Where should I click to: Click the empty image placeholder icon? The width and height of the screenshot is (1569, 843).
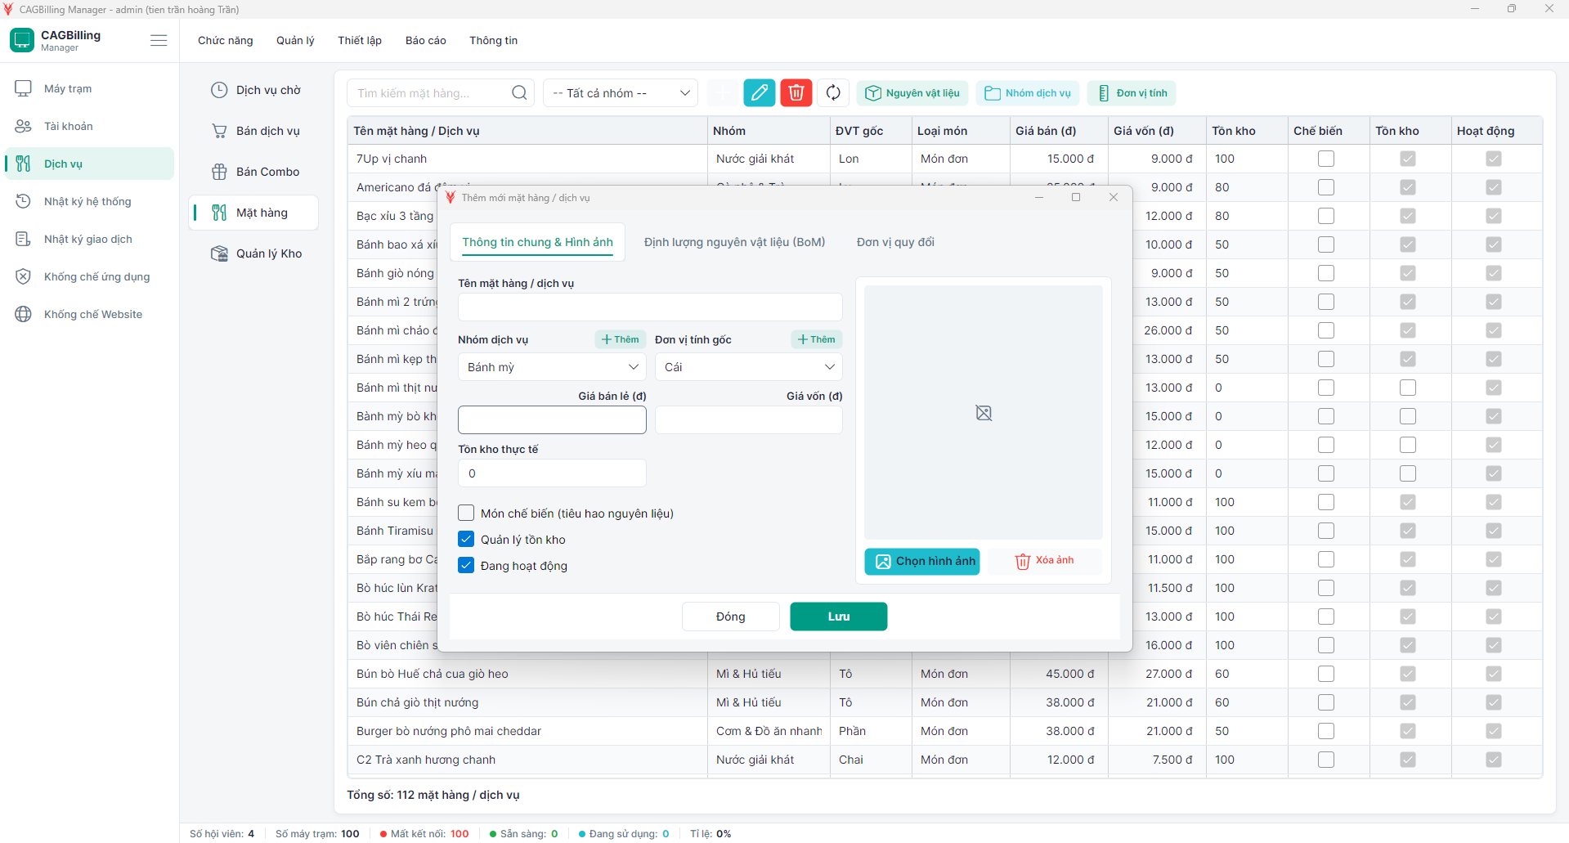984,413
